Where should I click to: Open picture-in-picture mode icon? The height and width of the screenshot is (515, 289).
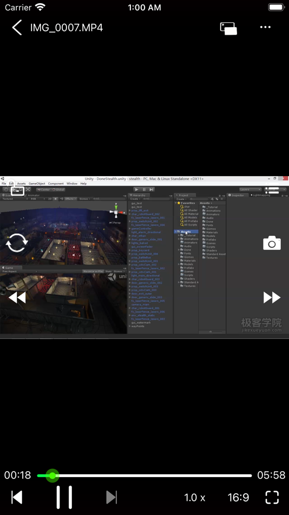[228, 28]
